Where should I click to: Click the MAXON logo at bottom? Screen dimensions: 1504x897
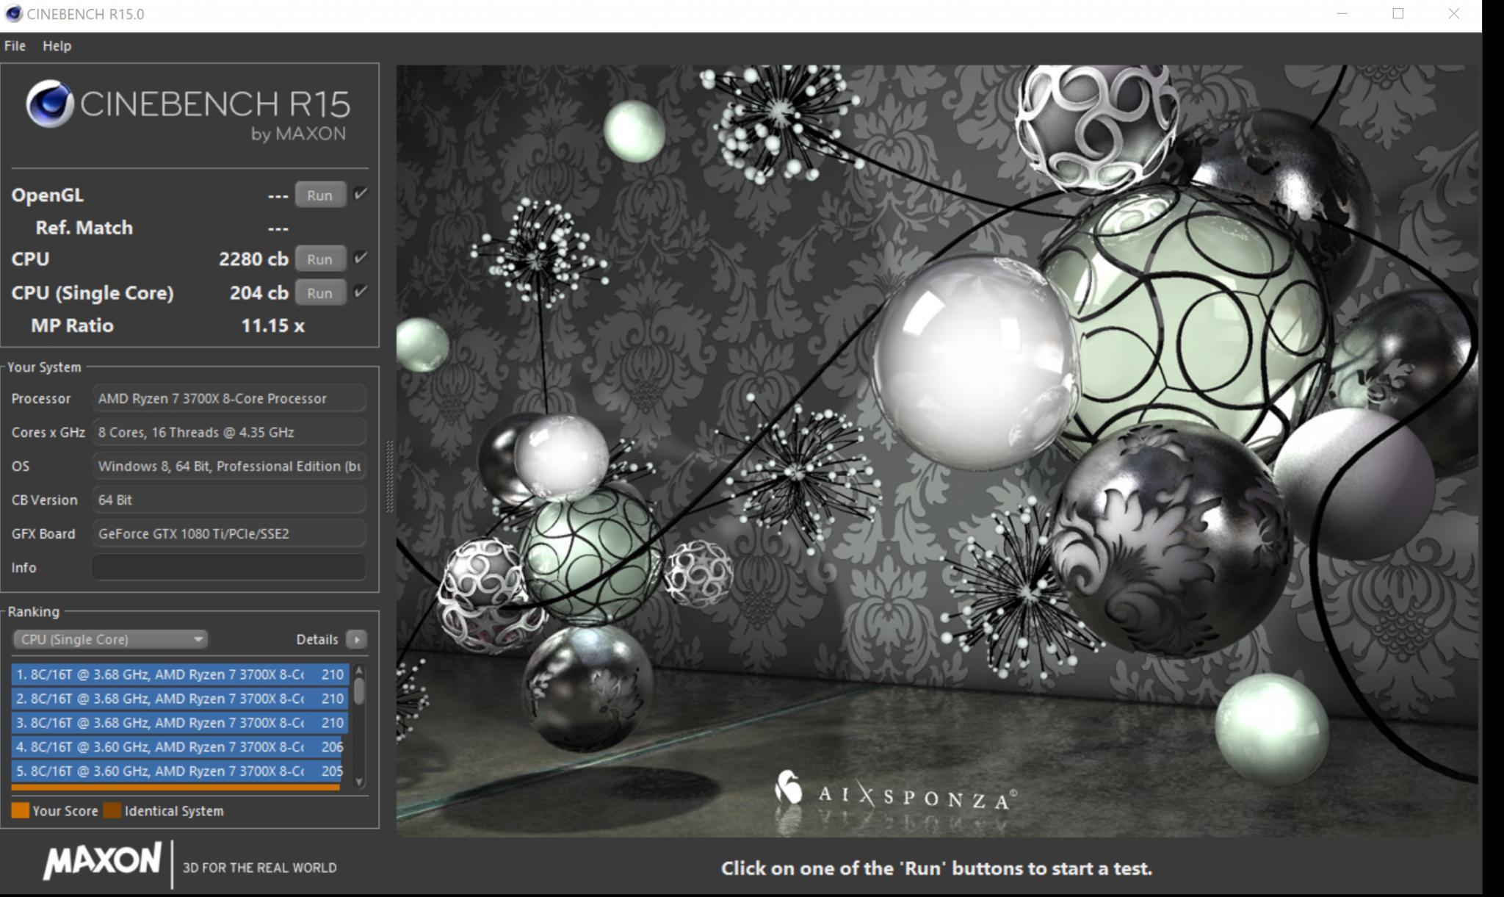point(102,861)
